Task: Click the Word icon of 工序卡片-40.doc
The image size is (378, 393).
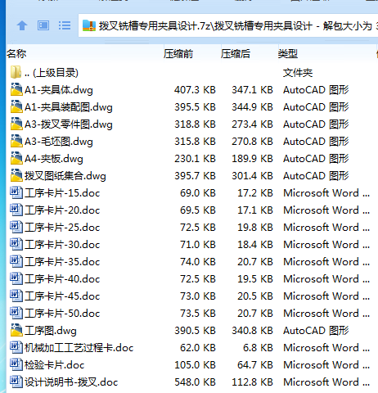Action: pos(16,278)
